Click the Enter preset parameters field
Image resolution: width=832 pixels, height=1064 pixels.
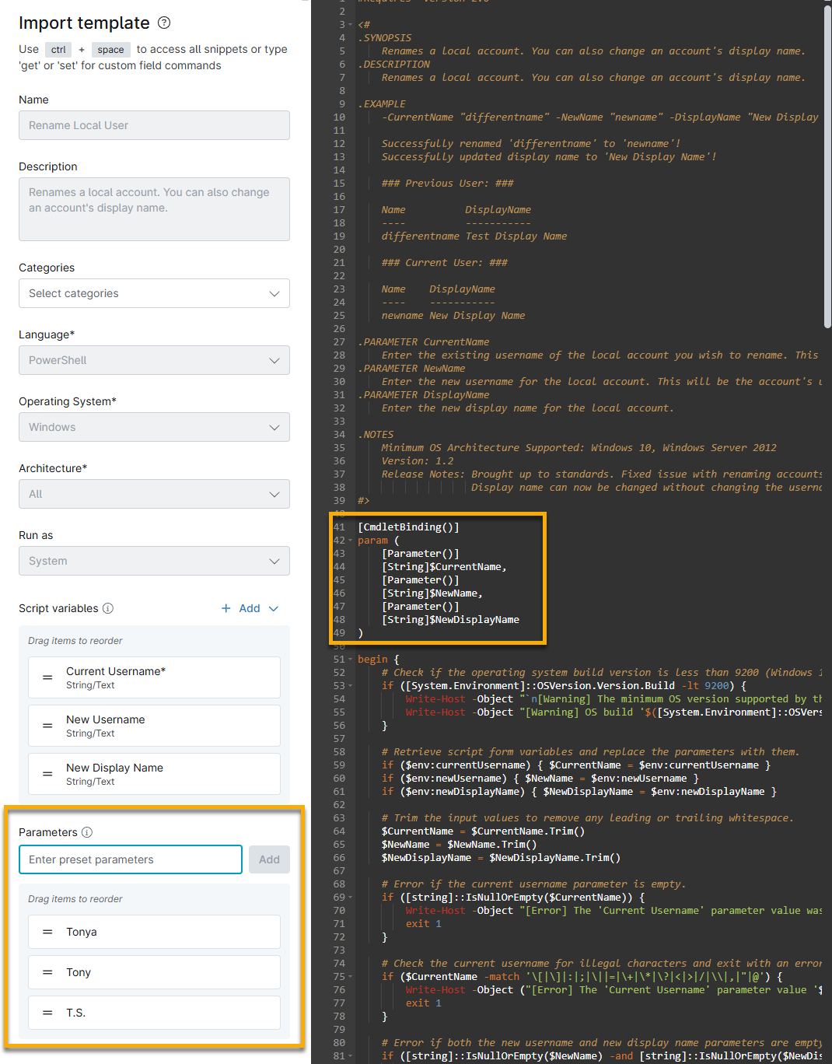point(131,859)
